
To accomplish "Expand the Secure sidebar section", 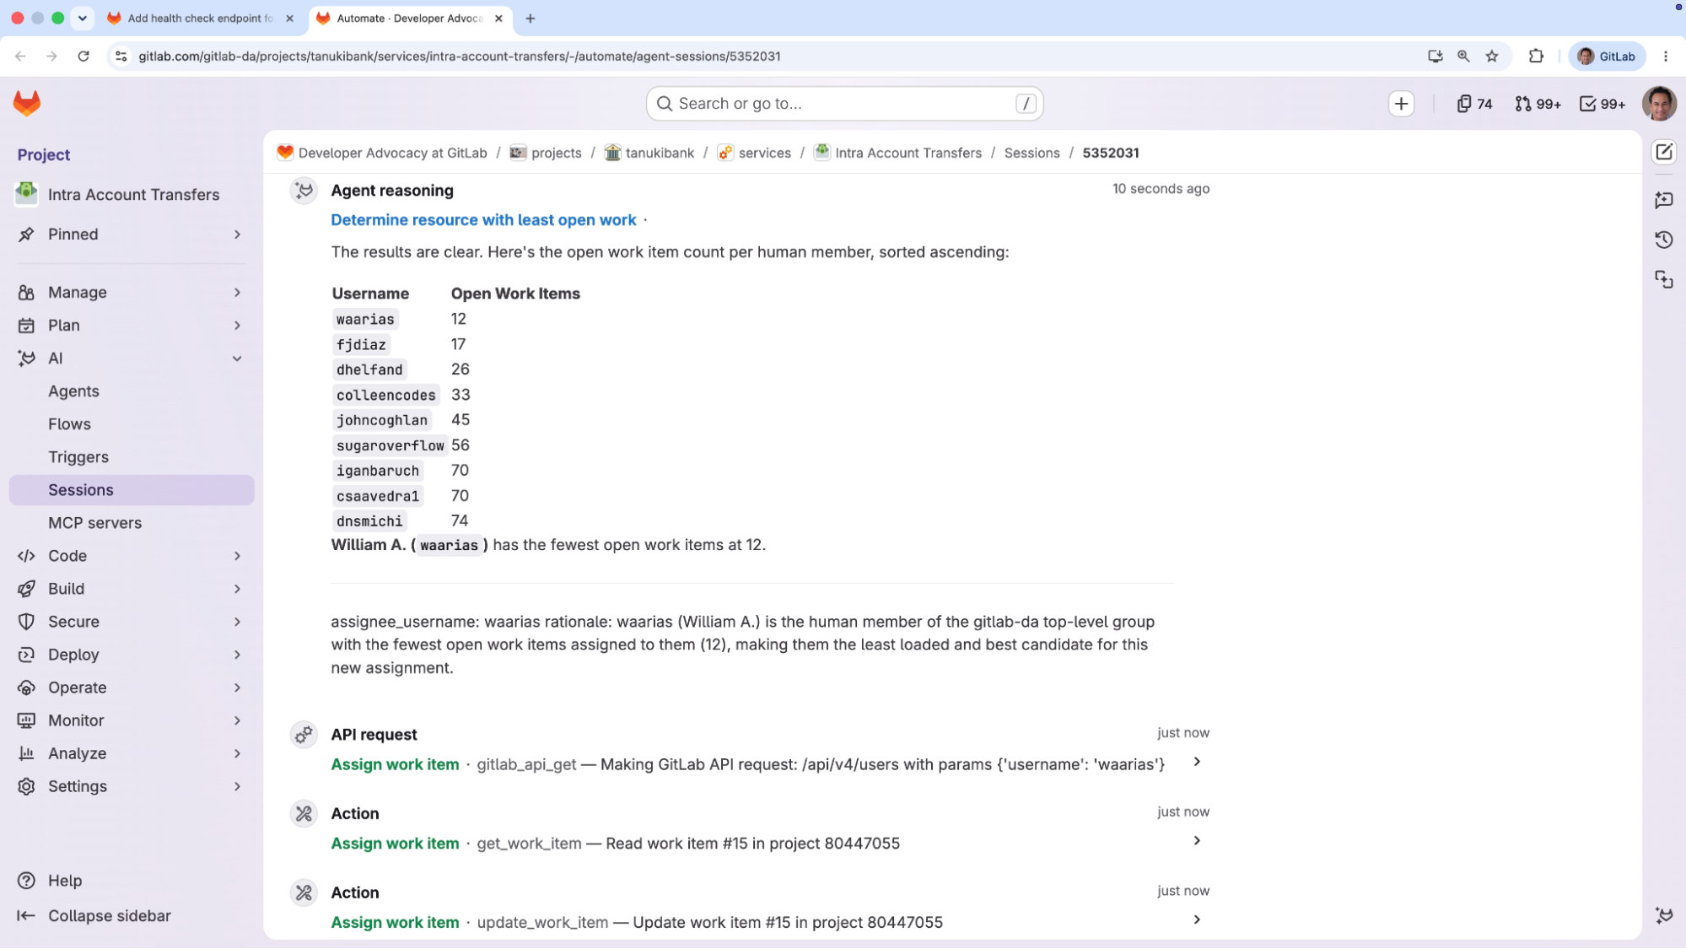I will pyautogui.click(x=131, y=622).
